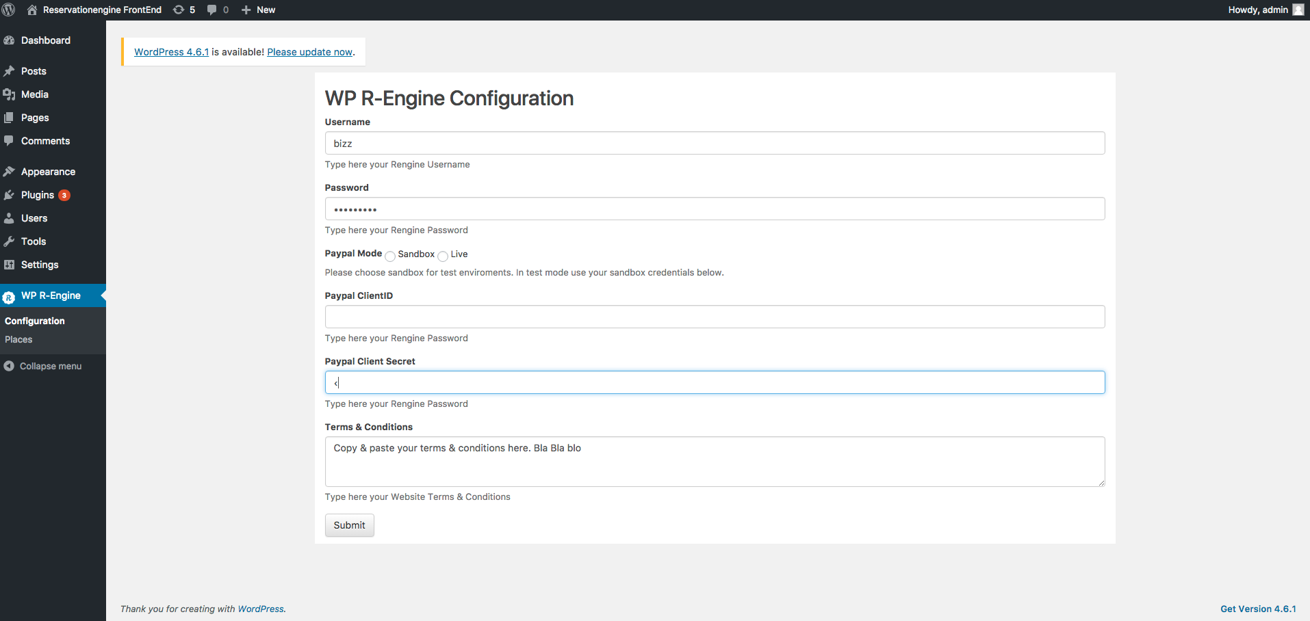Click the Plugins plug icon
The width and height of the screenshot is (1310, 621).
[9, 195]
